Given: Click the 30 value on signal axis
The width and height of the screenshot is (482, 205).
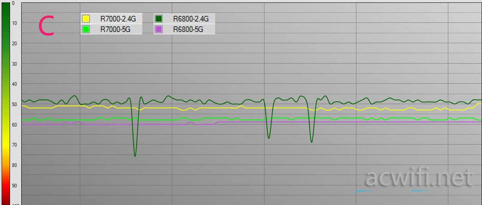Looking at the screenshot, I should [14, 64].
